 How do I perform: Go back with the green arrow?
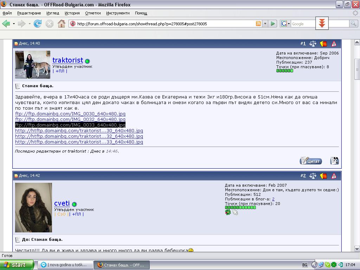pos(6,24)
